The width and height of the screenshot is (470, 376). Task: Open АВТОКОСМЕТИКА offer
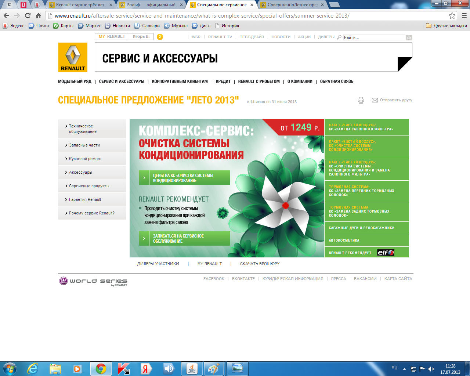[x=367, y=241]
